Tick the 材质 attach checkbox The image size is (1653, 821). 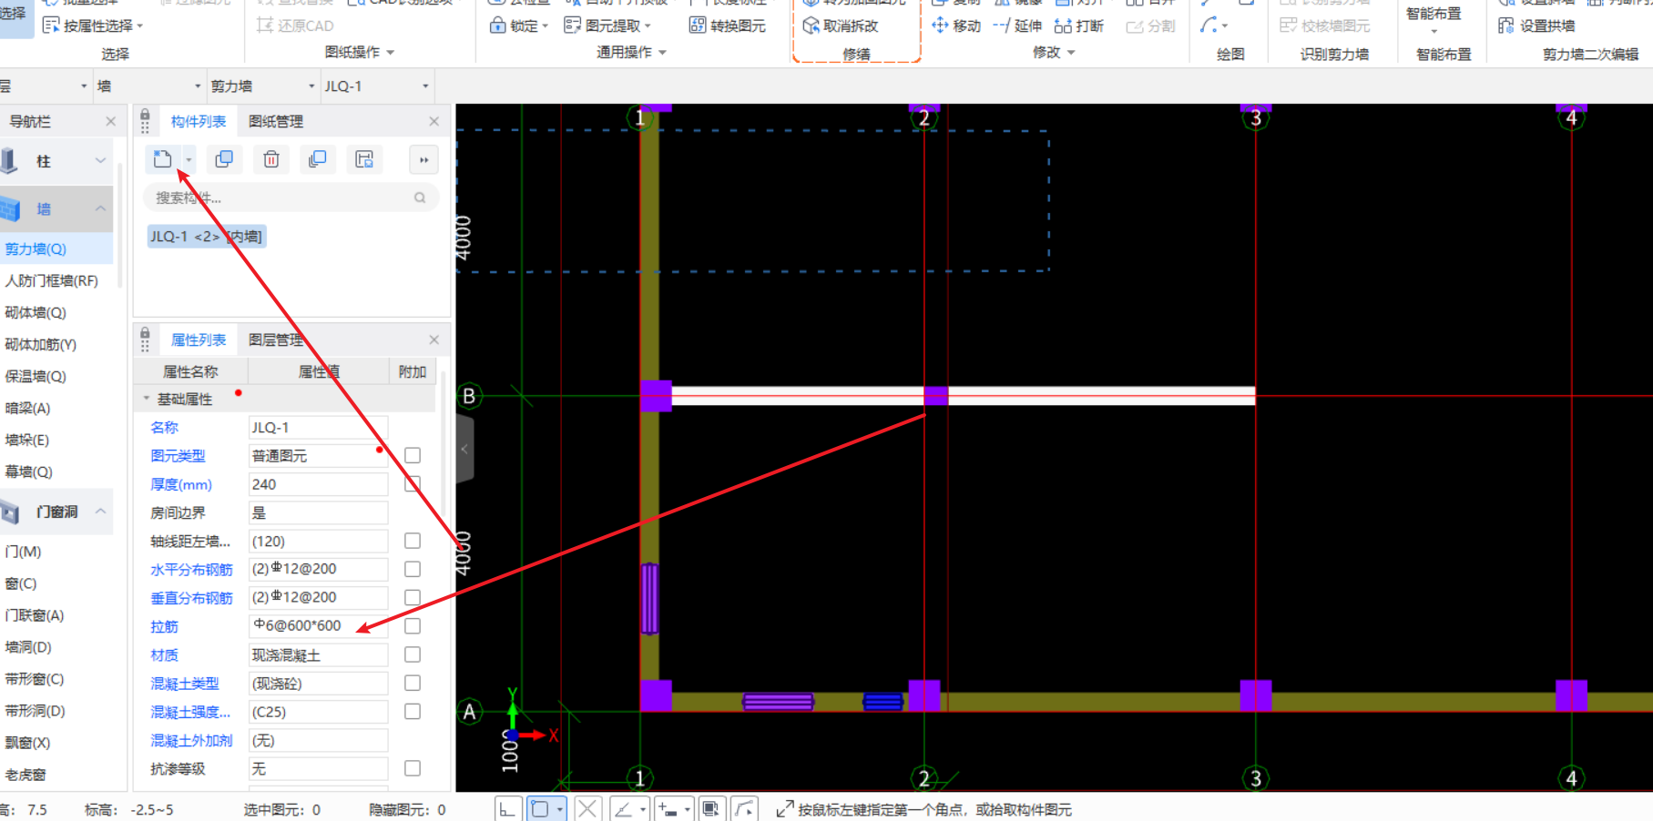tap(413, 654)
